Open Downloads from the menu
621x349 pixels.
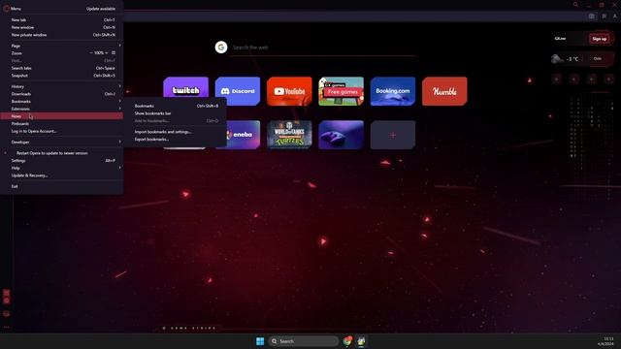coord(61,94)
